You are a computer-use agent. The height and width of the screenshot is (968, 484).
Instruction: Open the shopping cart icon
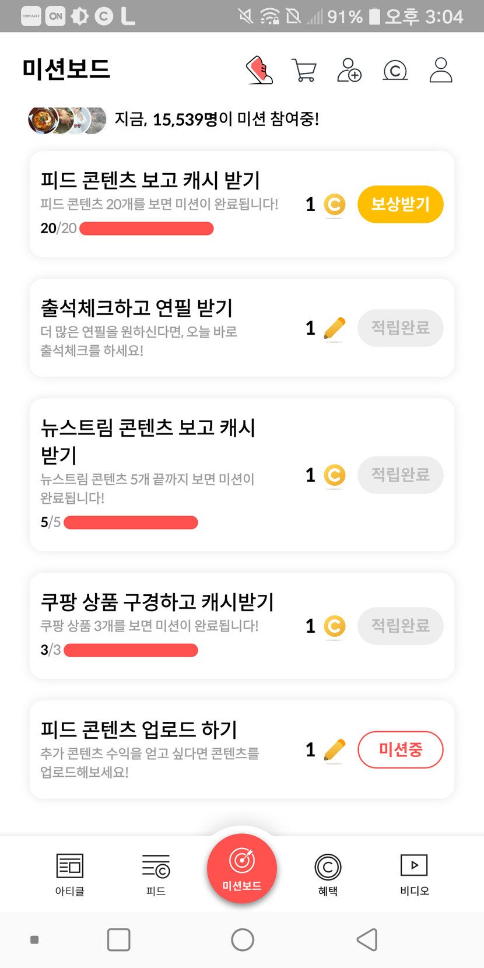pyautogui.click(x=303, y=71)
